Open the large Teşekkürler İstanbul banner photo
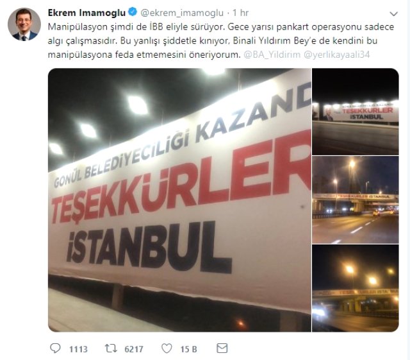 [x=179, y=200]
